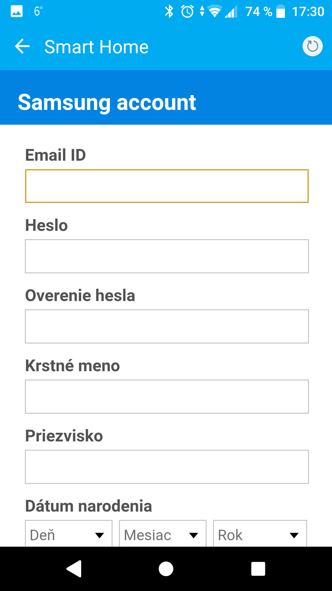Open the Mesiac month dropdown

point(163,533)
